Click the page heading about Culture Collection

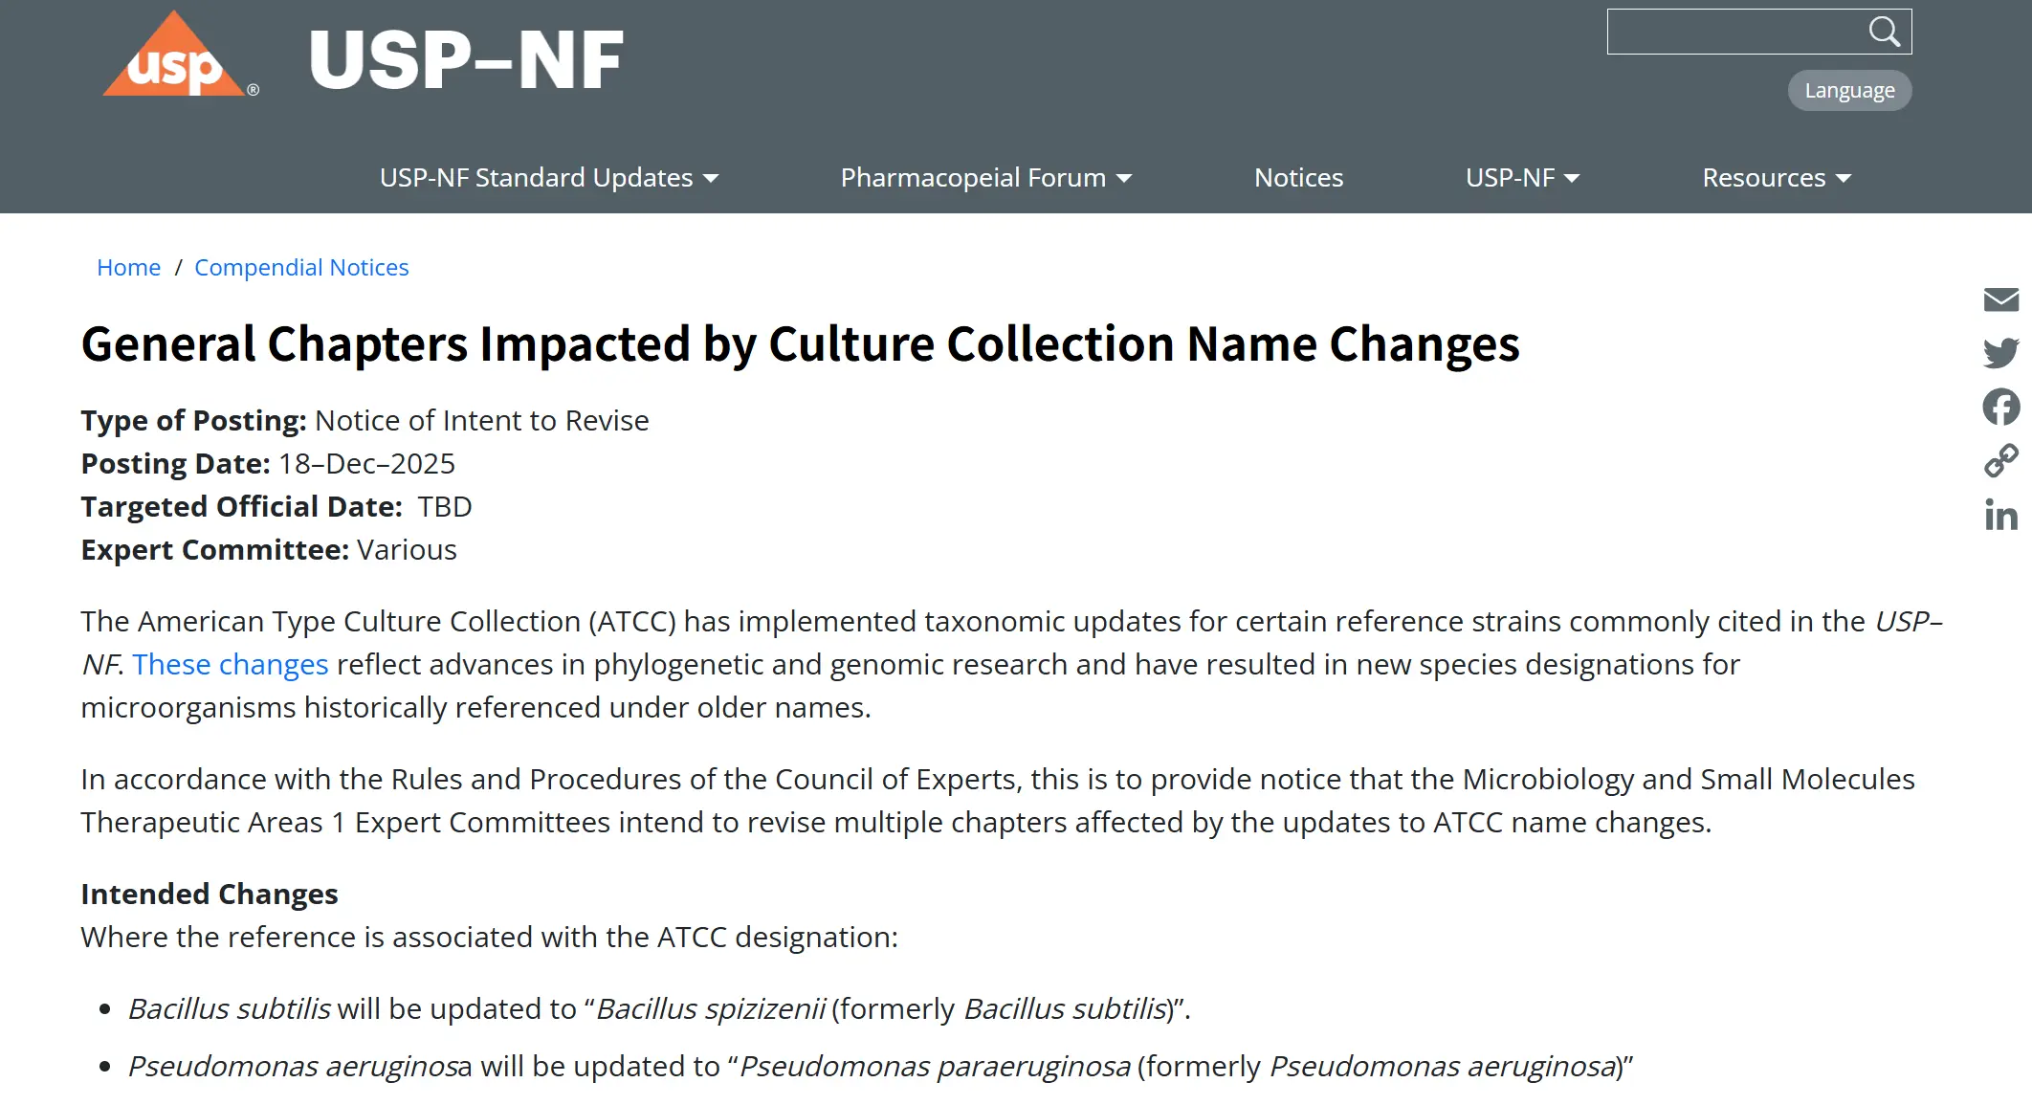click(800, 344)
